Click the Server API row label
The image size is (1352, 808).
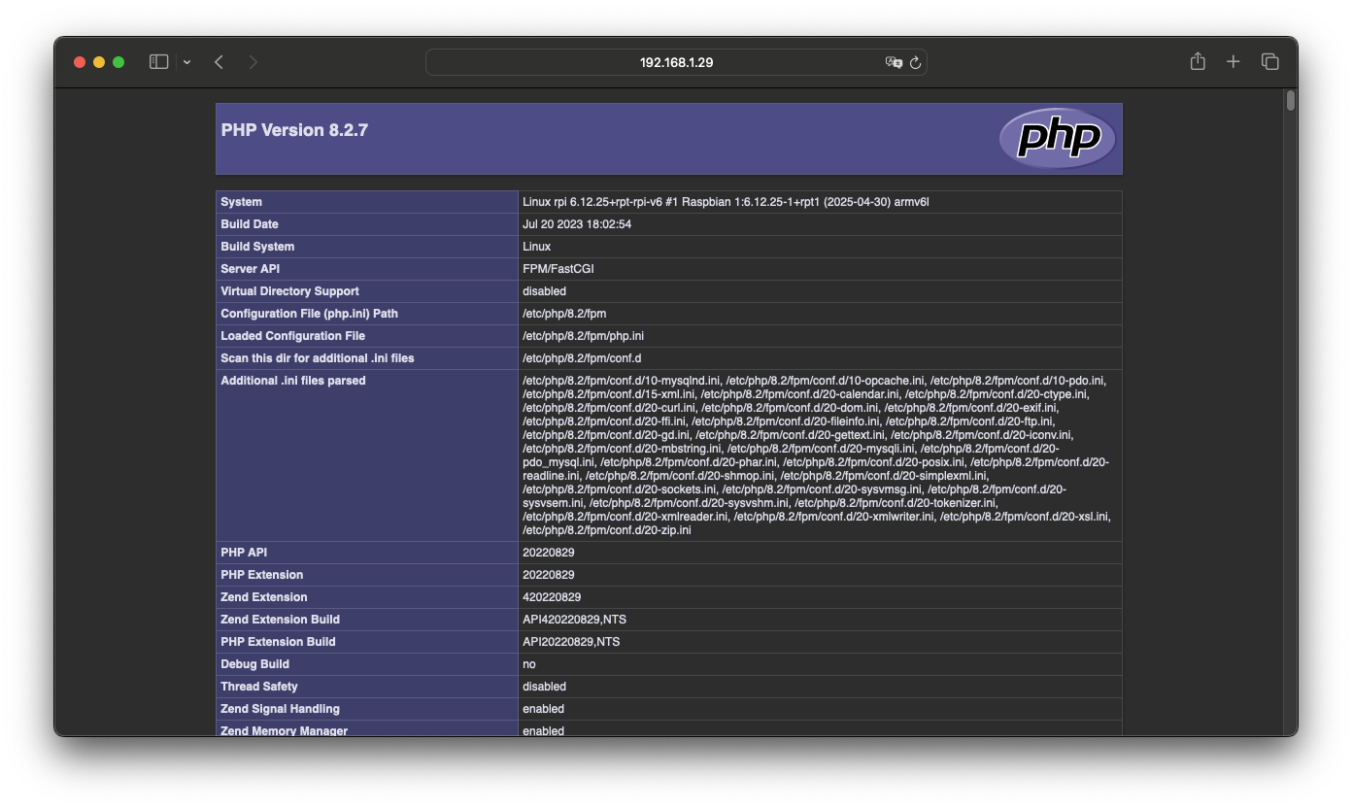click(250, 269)
